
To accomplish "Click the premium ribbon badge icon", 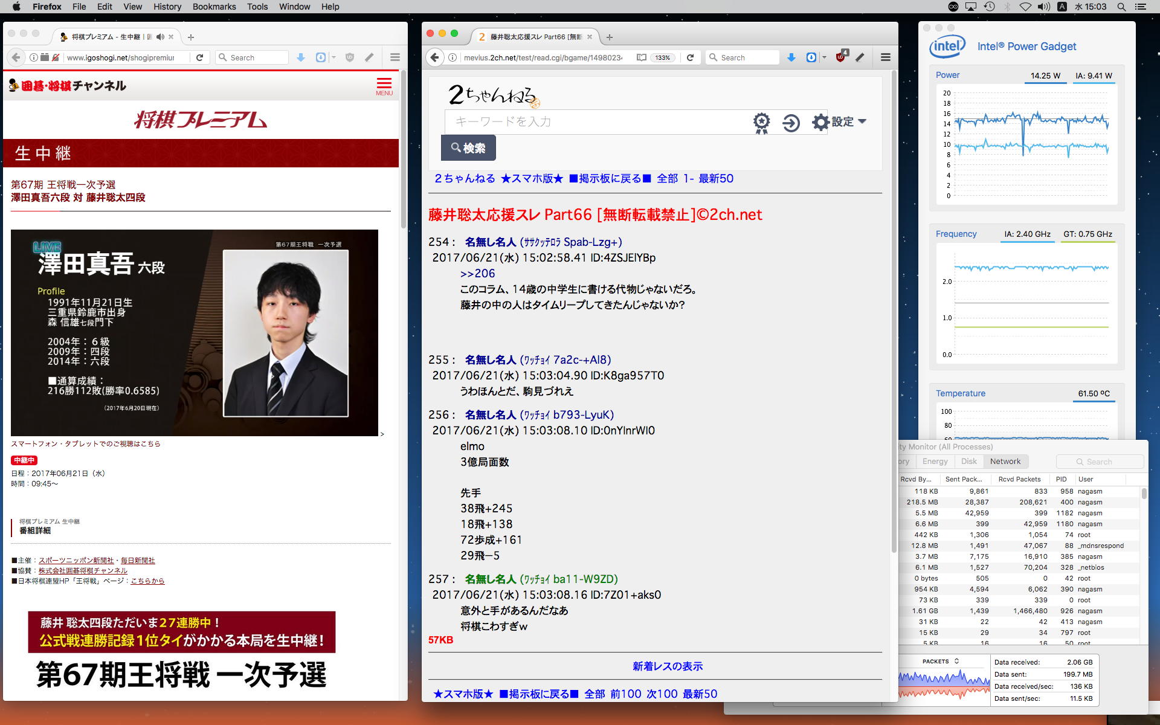I will tap(761, 123).
